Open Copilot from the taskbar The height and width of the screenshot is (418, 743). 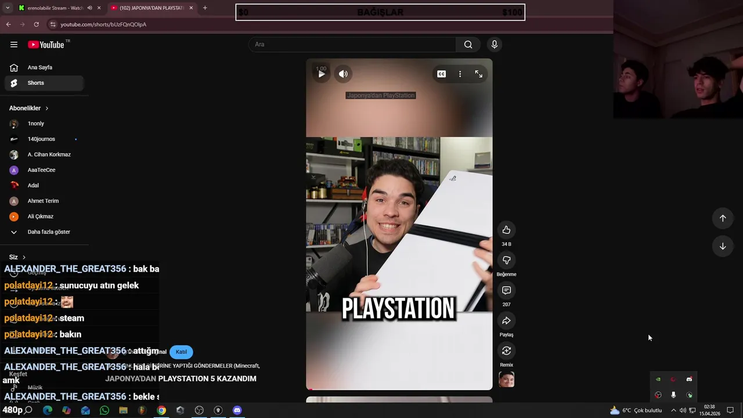point(66,410)
